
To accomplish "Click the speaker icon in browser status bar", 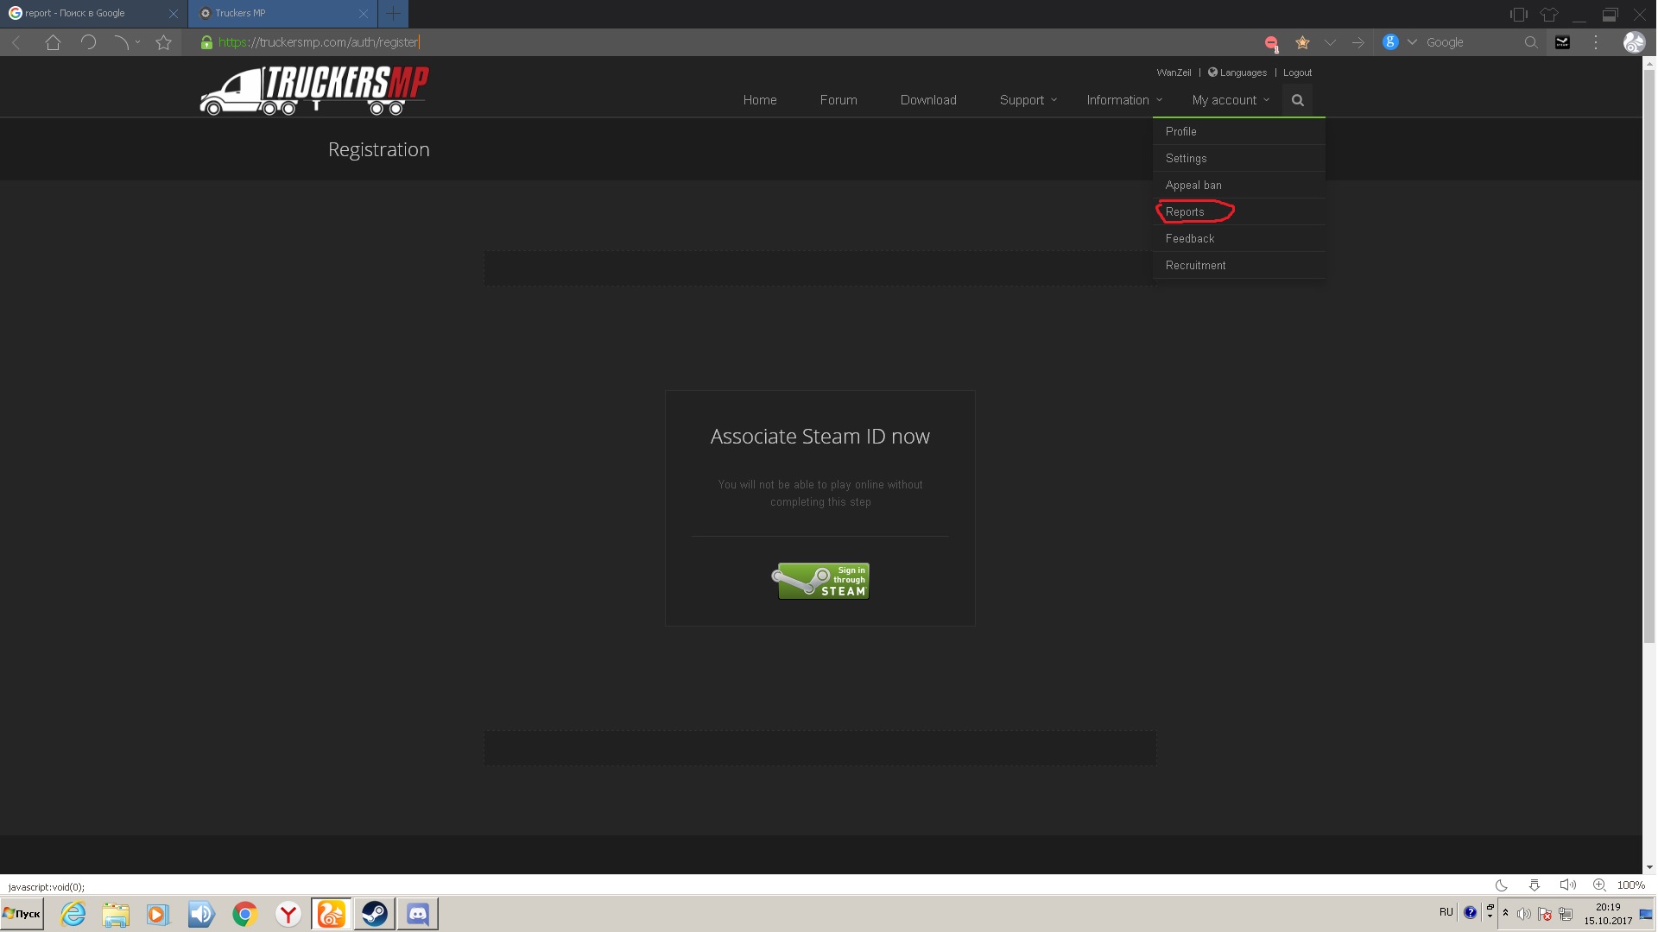I will pyautogui.click(x=1567, y=885).
